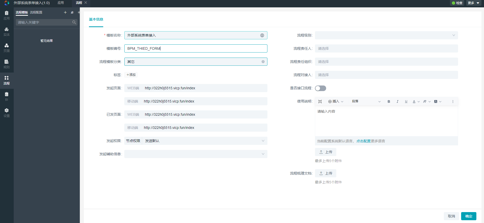Switch to the 应用 top tab
The height and width of the screenshot is (223, 484).
pos(61,3)
